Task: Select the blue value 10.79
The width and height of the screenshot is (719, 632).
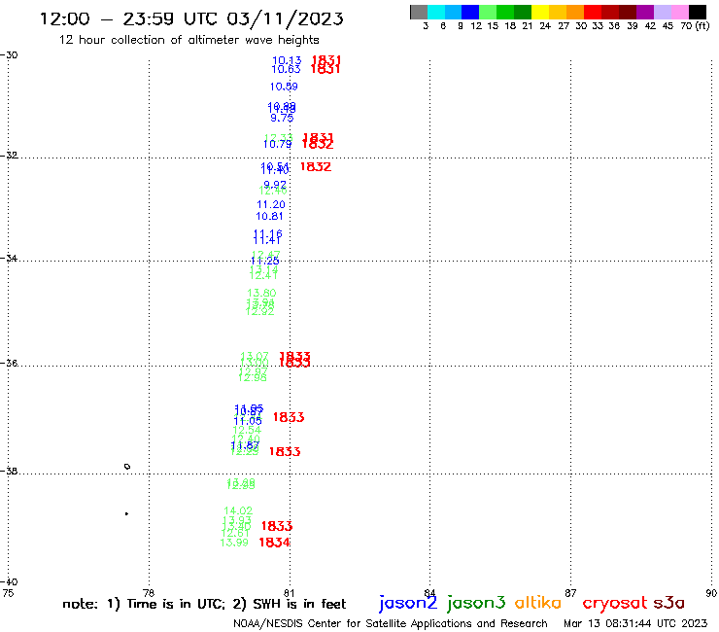Action: pyautogui.click(x=277, y=144)
